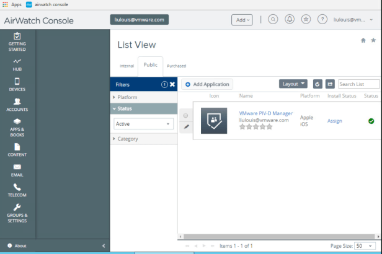
Task: Close the Filters panel
Action: pyautogui.click(x=172, y=84)
